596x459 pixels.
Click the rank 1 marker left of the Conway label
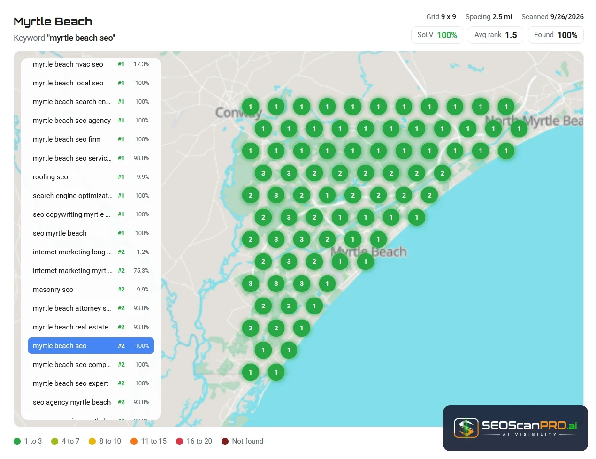(250, 107)
